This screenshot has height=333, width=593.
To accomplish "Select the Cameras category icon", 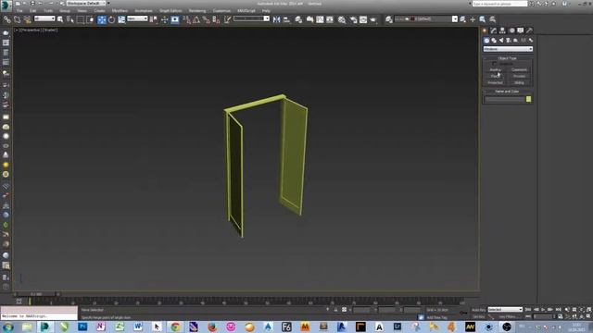I will (x=509, y=40).
